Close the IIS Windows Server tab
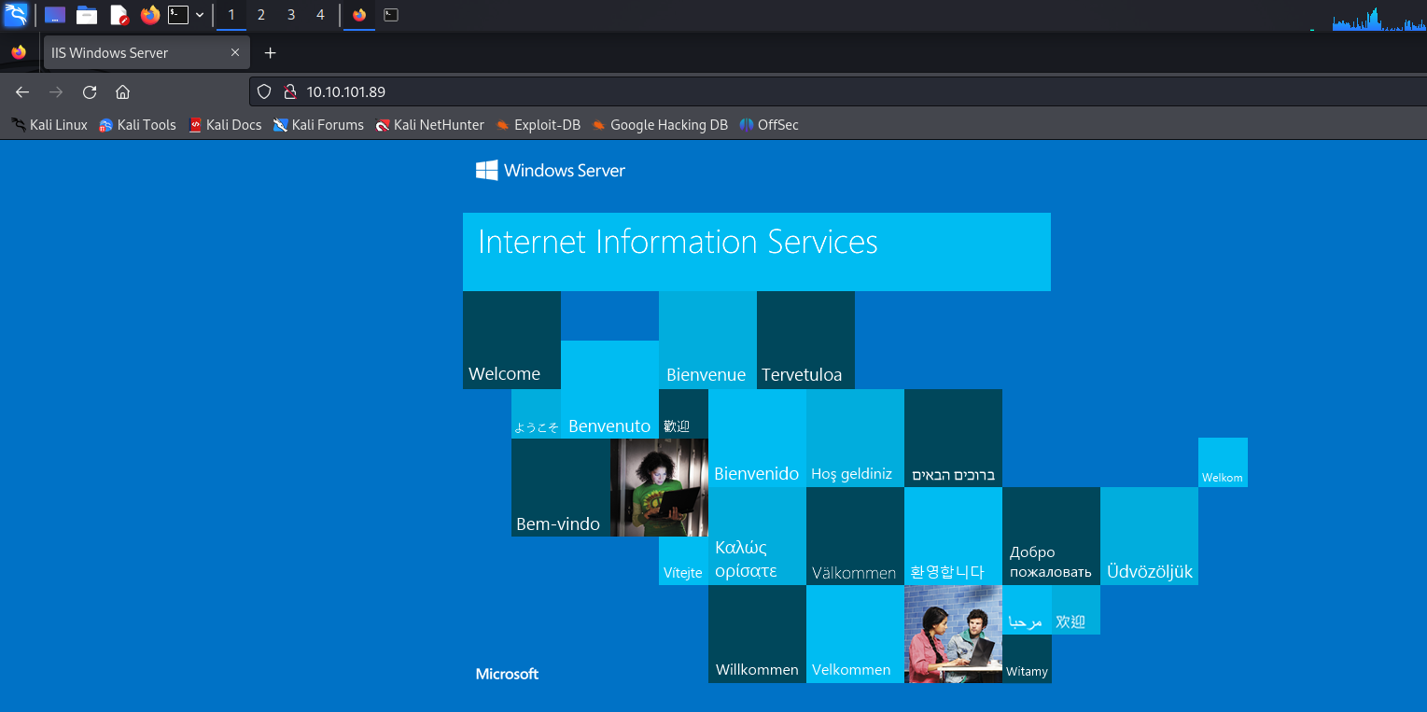 point(235,53)
